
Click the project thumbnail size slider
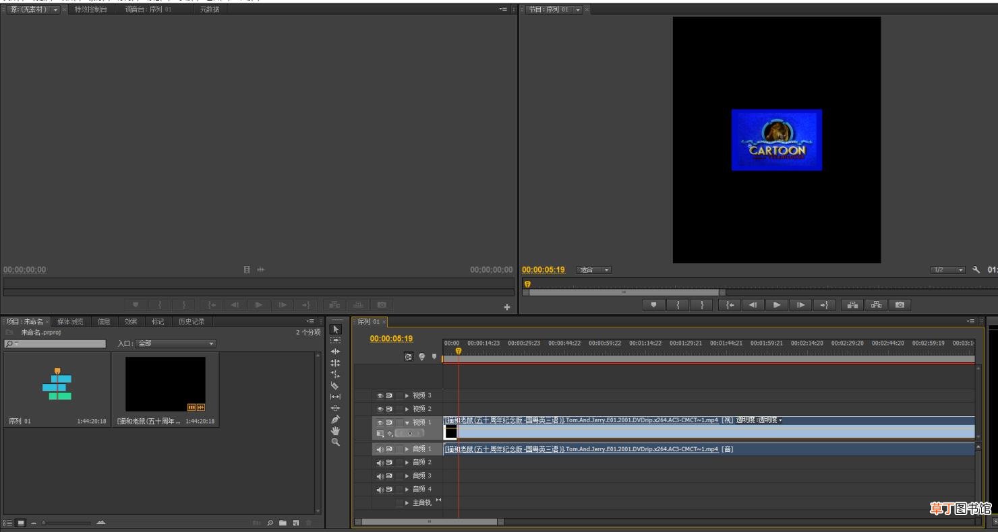click(67, 523)
